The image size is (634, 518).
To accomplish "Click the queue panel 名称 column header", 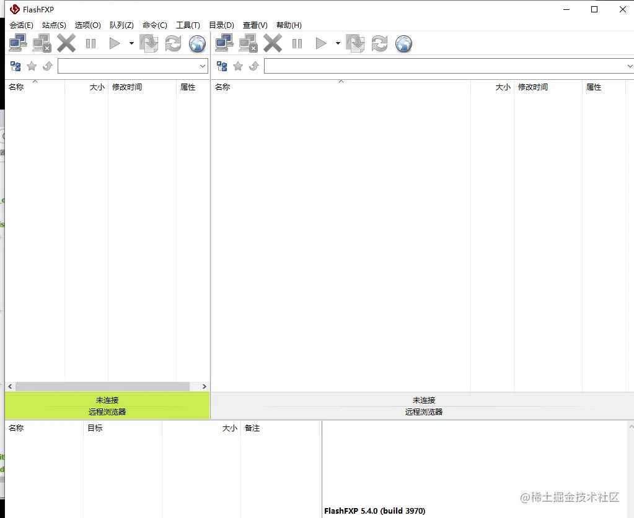I will (x=44, y=428).
